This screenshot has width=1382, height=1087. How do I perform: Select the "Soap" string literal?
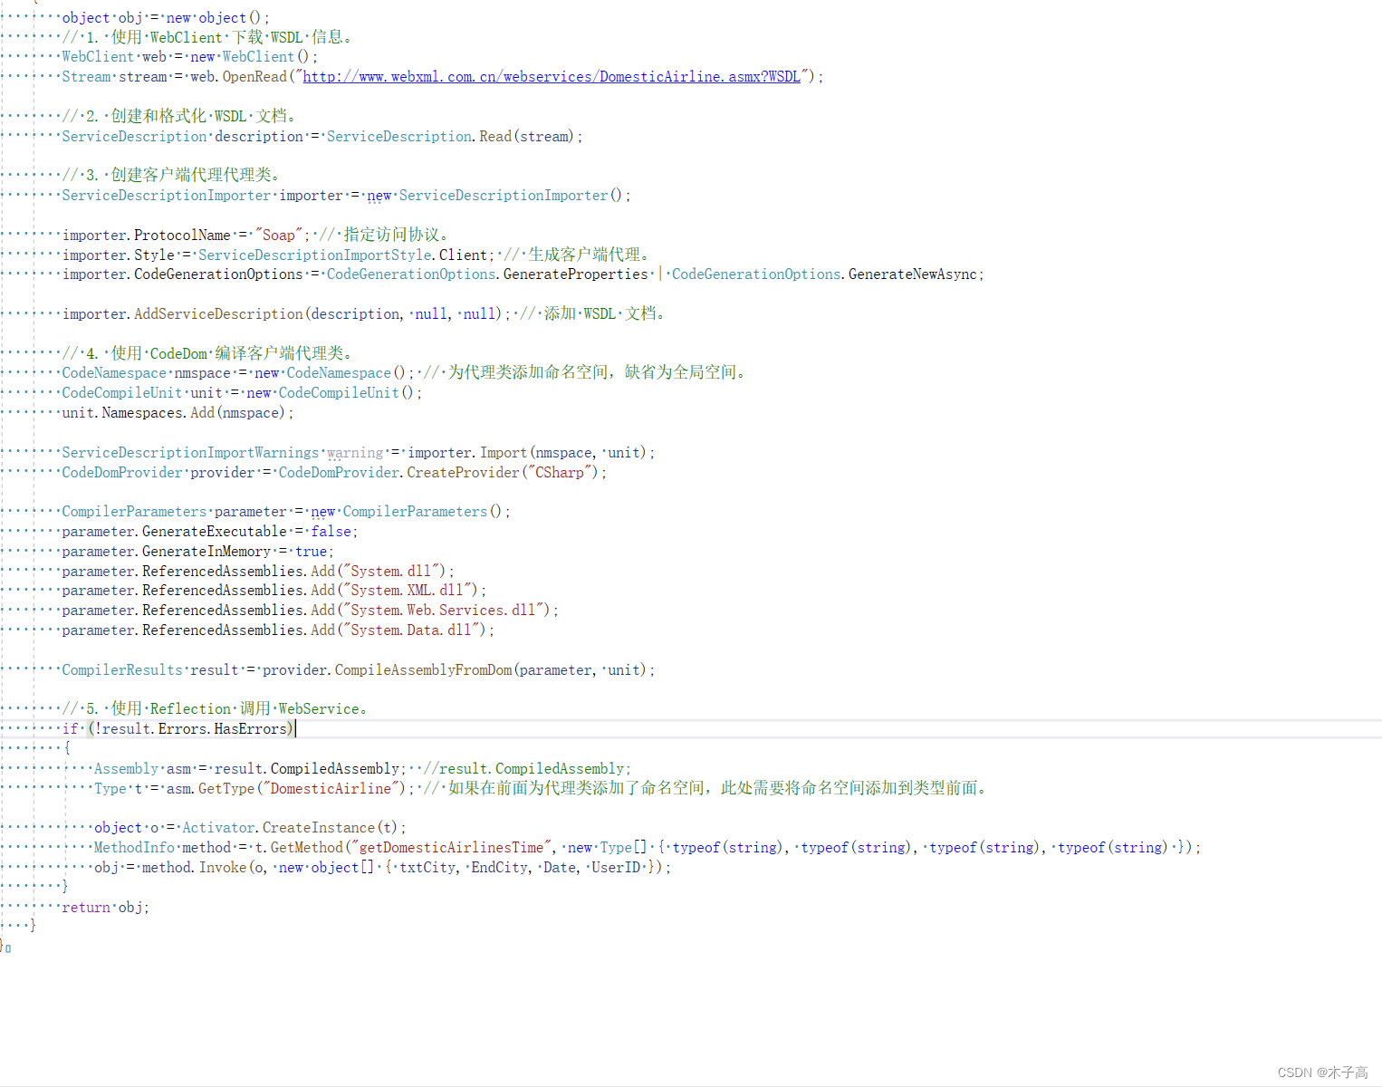[279, 236]
